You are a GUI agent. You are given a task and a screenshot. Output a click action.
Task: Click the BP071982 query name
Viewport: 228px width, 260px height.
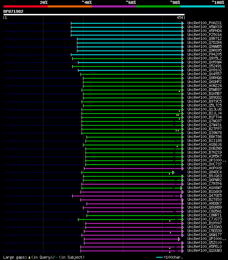click(x=14, y=12)
